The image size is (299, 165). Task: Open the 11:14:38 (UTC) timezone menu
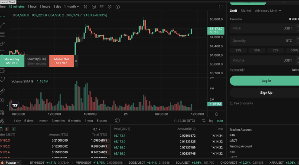pos(184,121)
